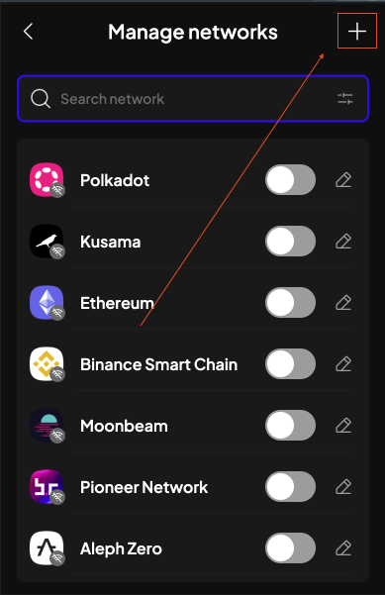Focus the Search network field
The image size is (385, 595).
pos(193,99)
